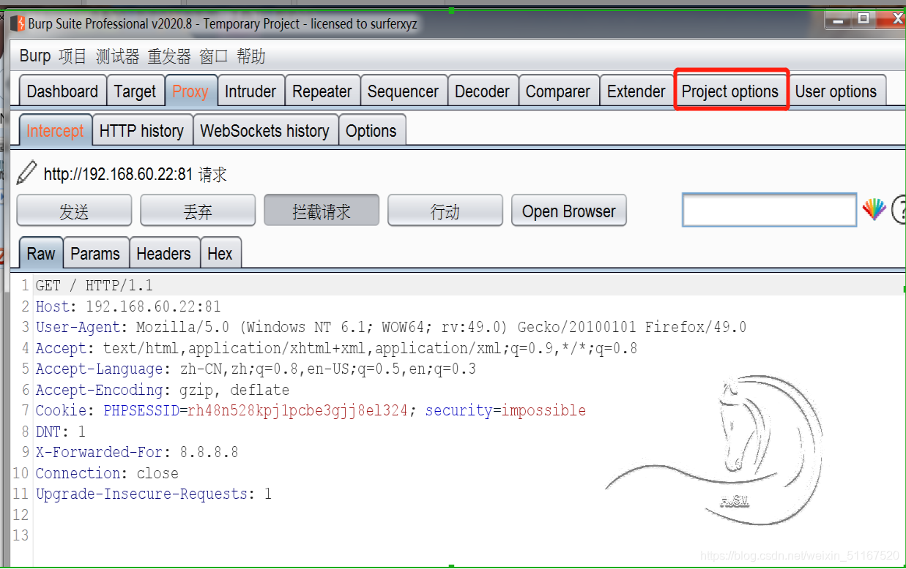Click the Connection: close line
This screenshot has height=569, width=906.
(107, 473)
